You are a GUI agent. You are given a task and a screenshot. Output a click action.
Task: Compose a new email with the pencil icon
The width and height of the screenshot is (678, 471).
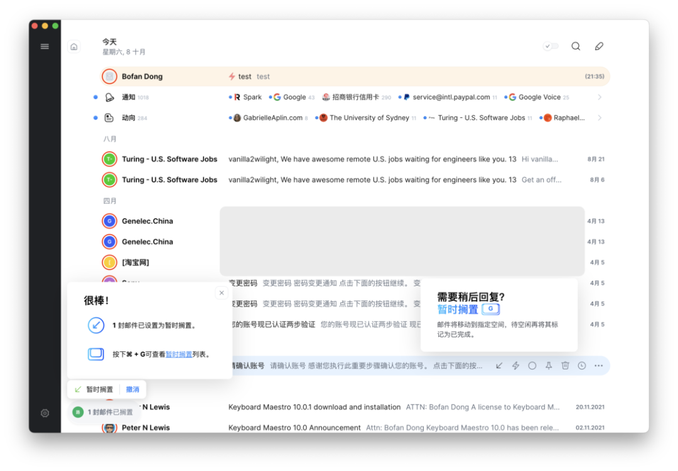[599, 46]
